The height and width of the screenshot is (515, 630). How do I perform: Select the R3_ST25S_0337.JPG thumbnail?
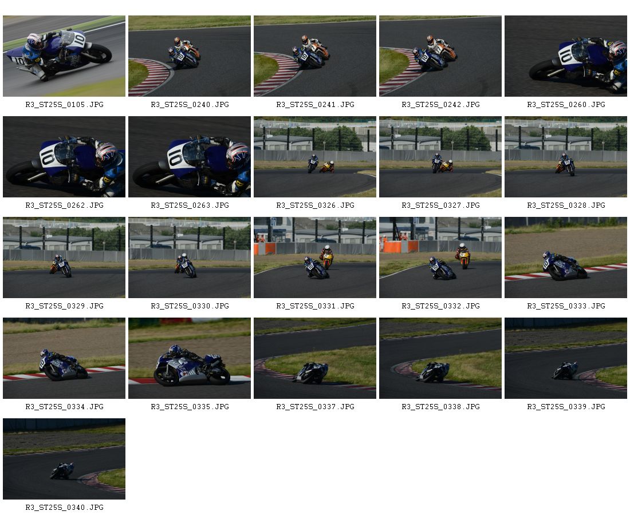[x=315, y=358]
